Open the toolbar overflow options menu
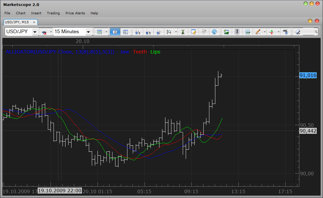This screenshot has width=323, height=198. pyautogui.click(x=316, y=32)
